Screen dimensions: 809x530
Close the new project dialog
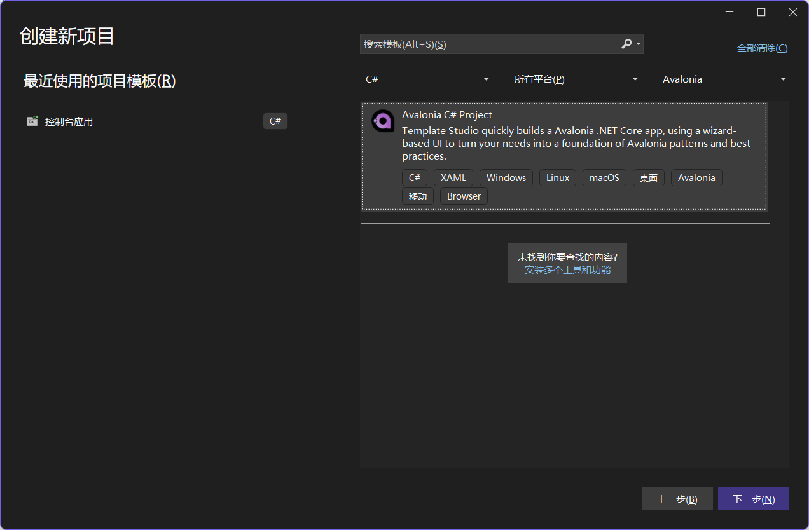(792, 12)
